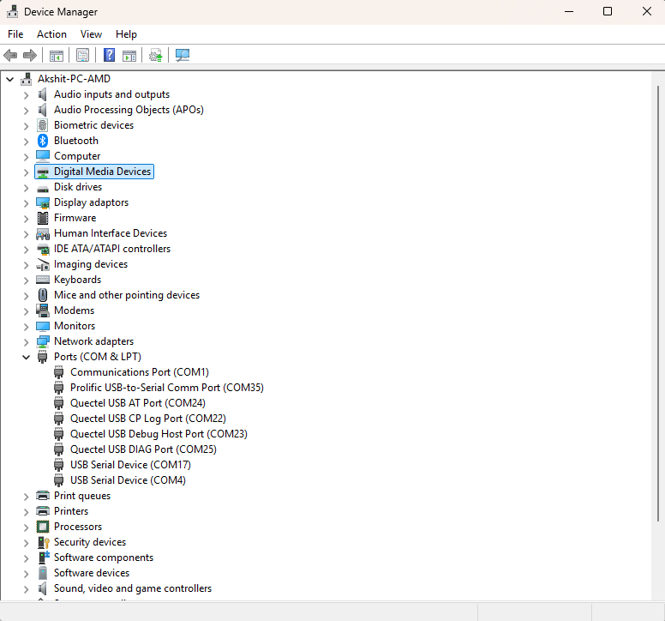665x621 pixels.
Task: Click the Update driver software toolbar icon
Action: pos(155,56)
